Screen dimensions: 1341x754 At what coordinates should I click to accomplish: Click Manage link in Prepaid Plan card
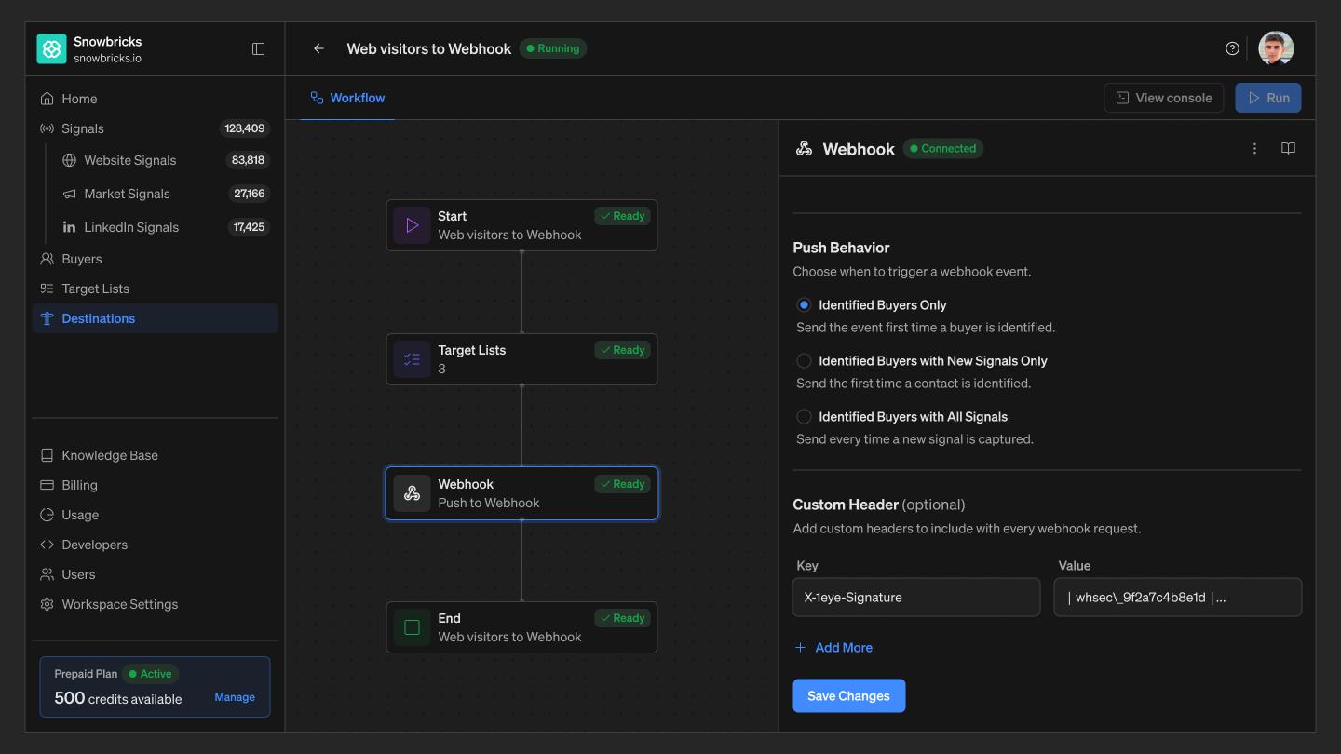coord(235,697)
